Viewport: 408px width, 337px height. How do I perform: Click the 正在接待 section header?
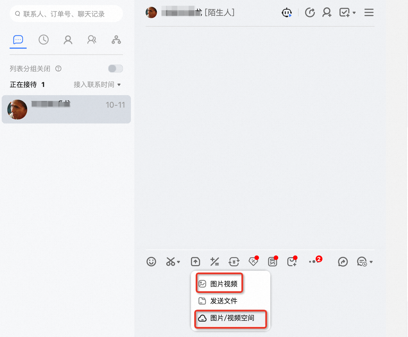27,84
